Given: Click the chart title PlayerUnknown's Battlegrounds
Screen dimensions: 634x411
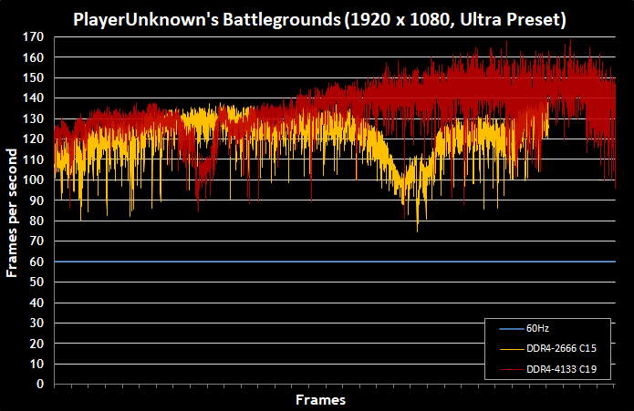Looking at the screenshot, I should point(319,19).
